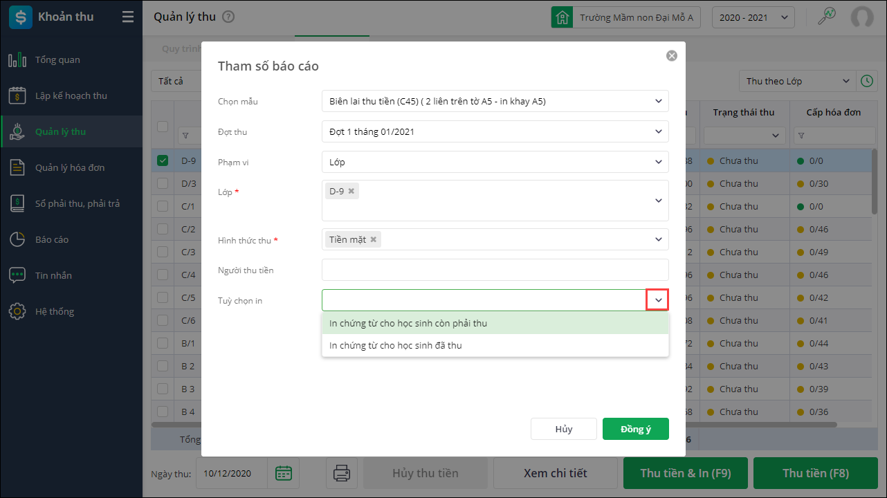887x498 pixels.
Task: Open the 2020 - 2021 school year dropdown
Action: 753,17
